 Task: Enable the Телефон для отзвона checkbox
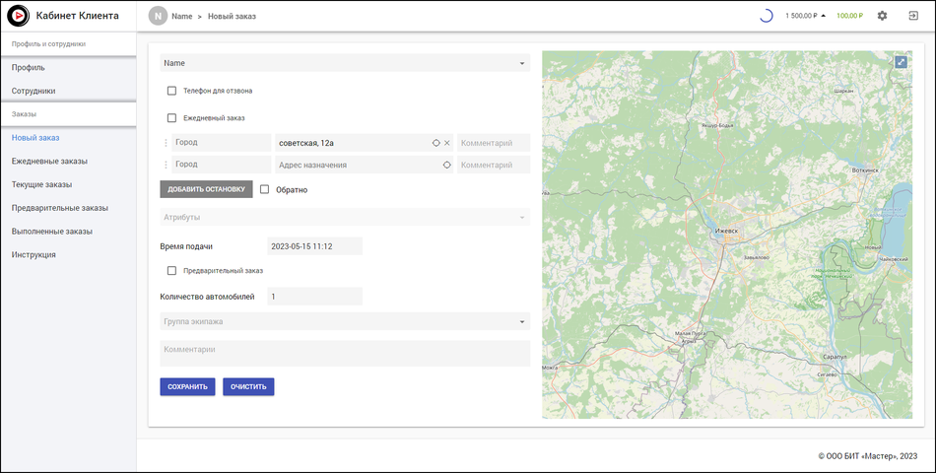(171, 91)
